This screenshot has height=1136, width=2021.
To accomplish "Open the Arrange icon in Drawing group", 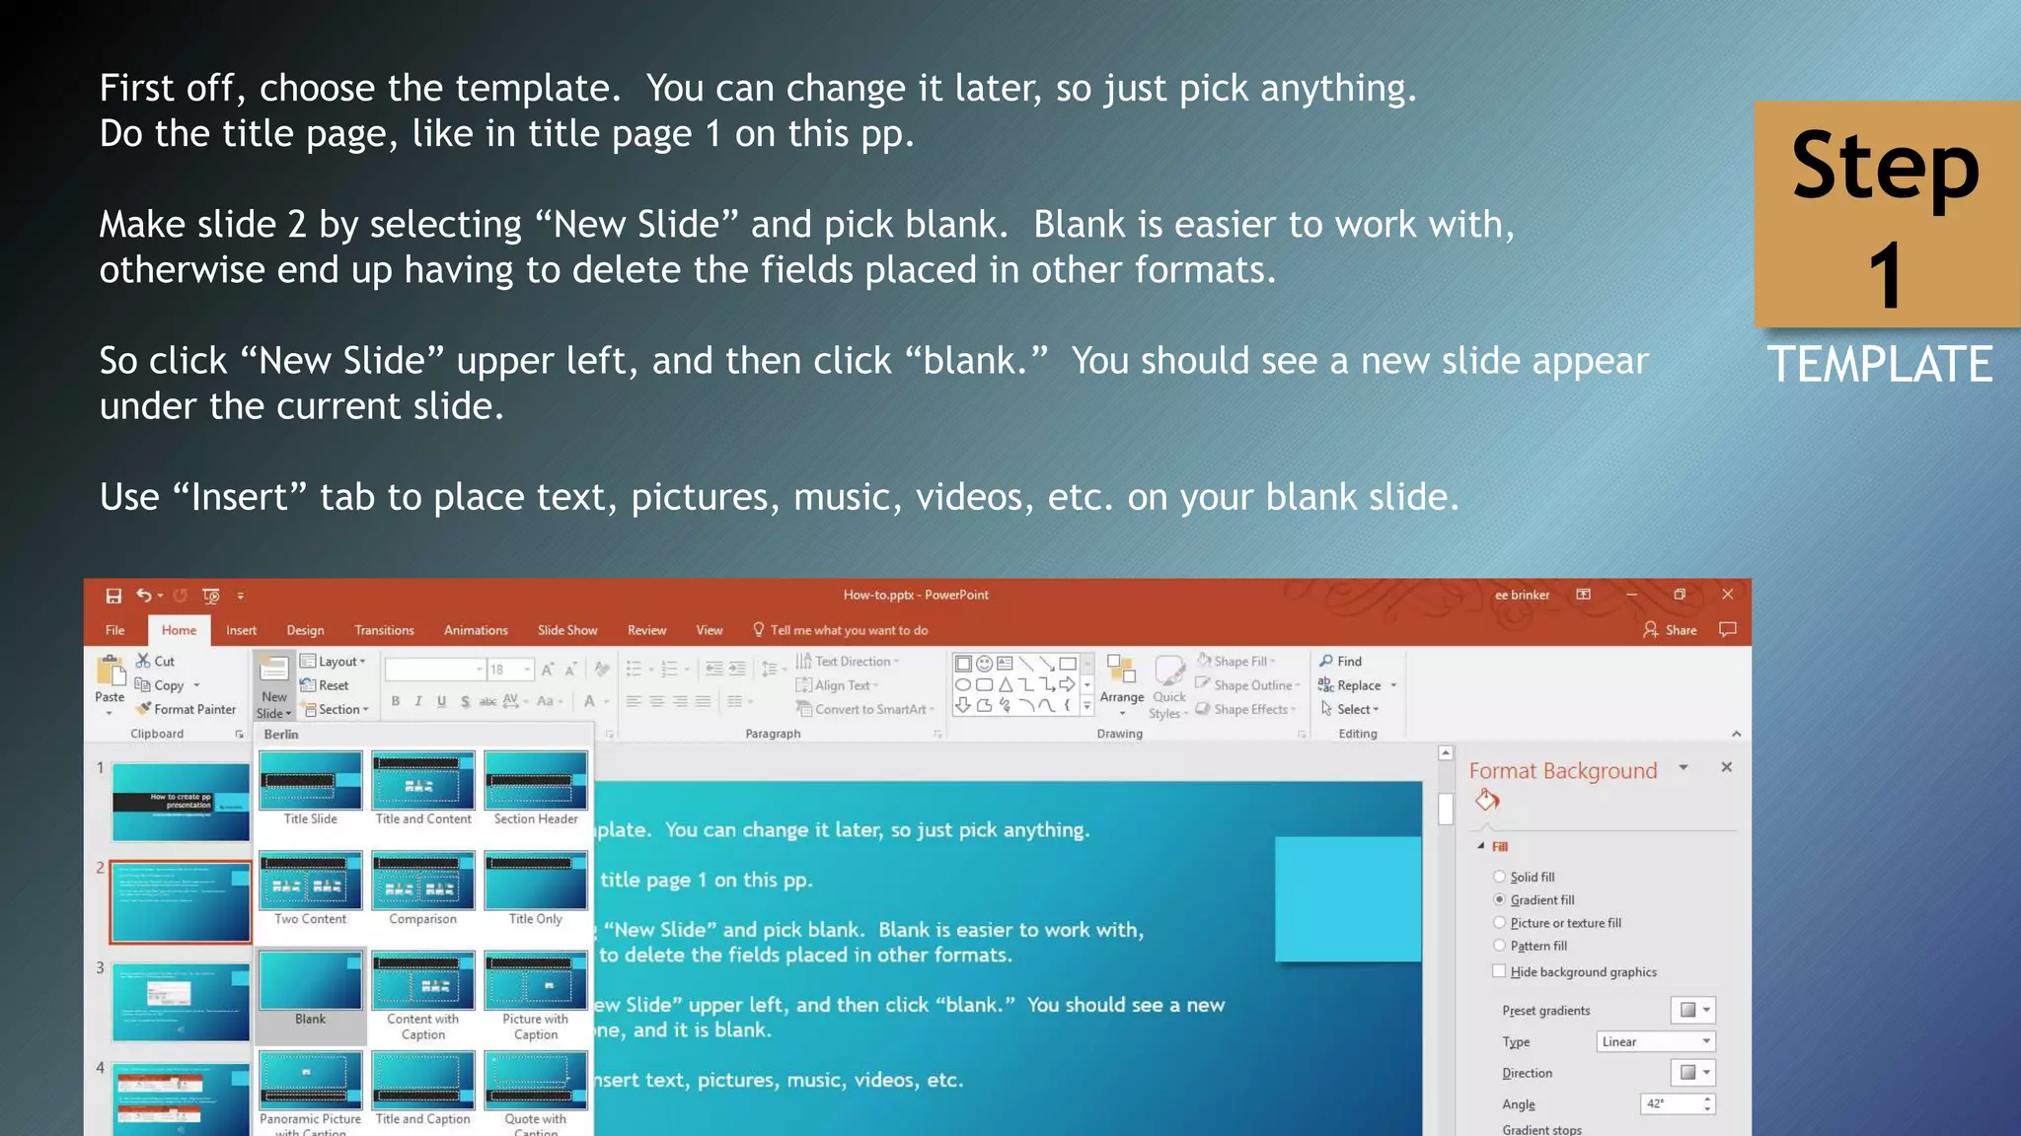I will click(x=1121, y=671).
